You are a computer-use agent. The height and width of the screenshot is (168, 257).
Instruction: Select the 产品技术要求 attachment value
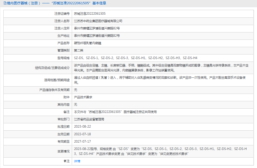[x=83, y=97]
